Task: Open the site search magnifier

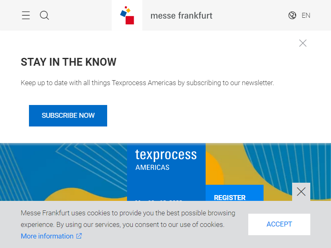Action: (x=44, y=15)
